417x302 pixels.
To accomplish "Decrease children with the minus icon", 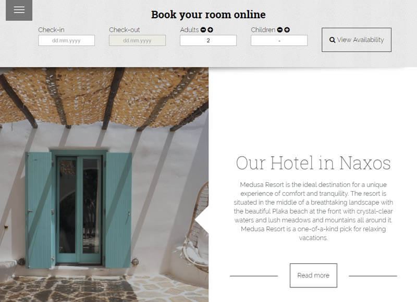I will (x=280, y=30).
